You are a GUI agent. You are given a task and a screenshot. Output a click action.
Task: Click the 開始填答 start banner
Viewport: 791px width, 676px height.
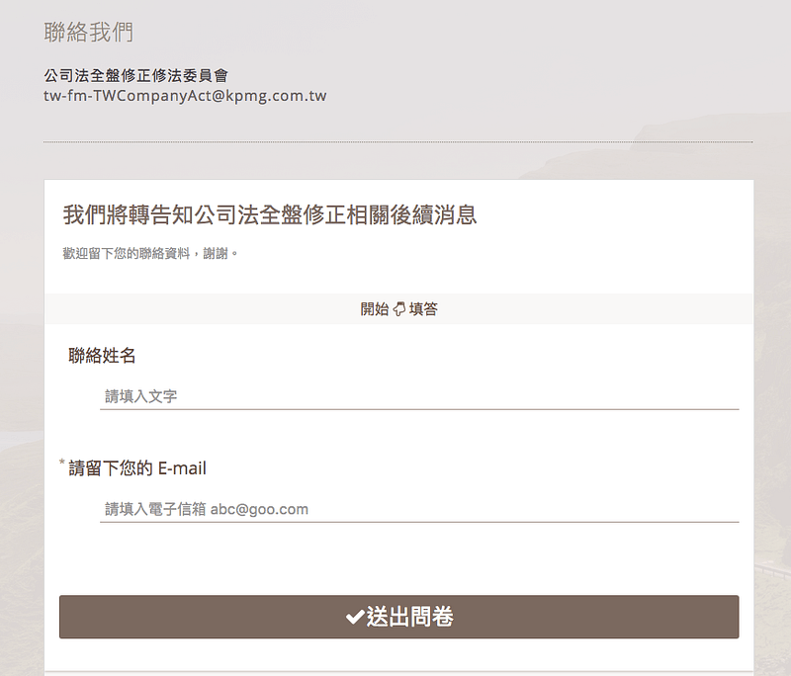398,308
